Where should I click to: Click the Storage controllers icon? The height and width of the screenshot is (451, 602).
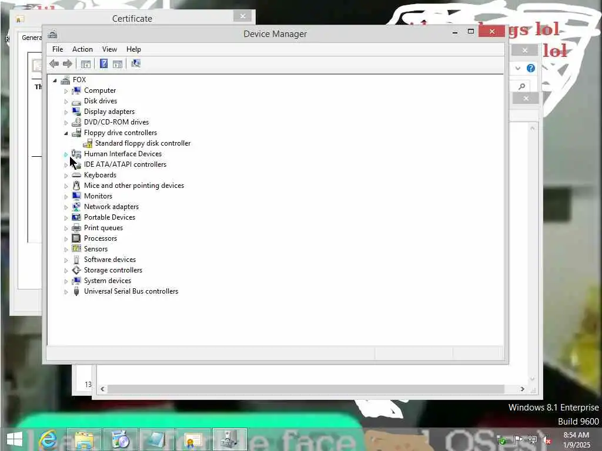(76, 270)
